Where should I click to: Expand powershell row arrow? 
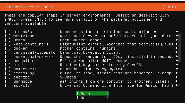tap(177, 69)
